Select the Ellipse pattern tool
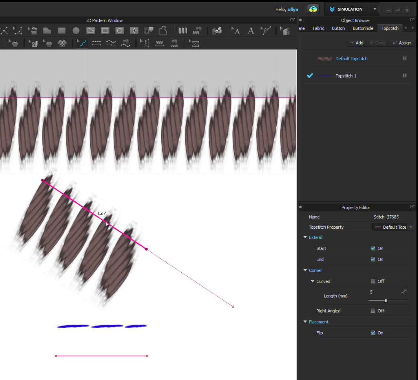The height and width of the screenshot is (380, 418). coord(76,31)
